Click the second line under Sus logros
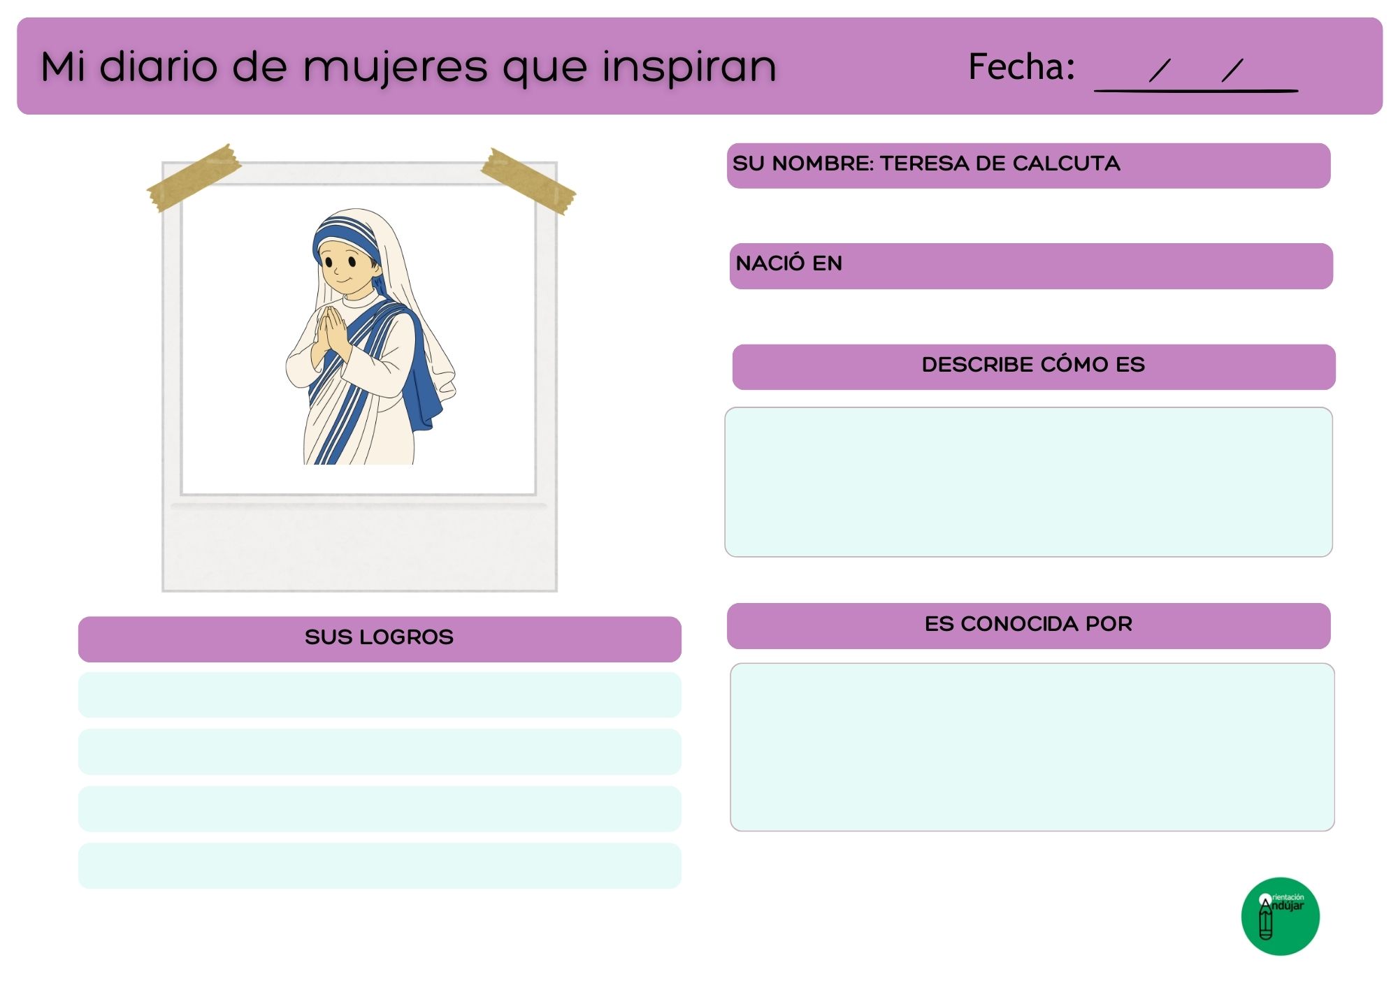 tap(380, 751)
